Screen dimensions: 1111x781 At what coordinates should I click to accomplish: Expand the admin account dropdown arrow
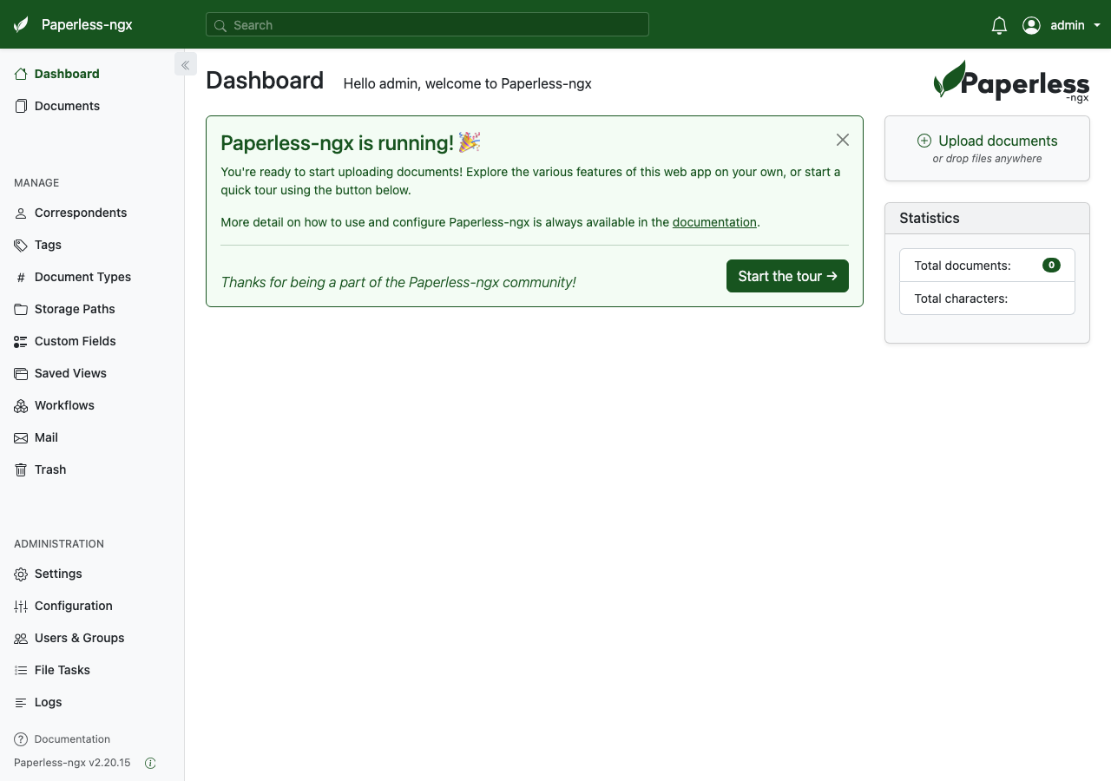(1097, 25)
